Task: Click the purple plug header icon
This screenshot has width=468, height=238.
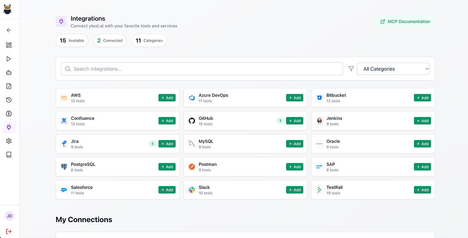Action: click(61, 21)
